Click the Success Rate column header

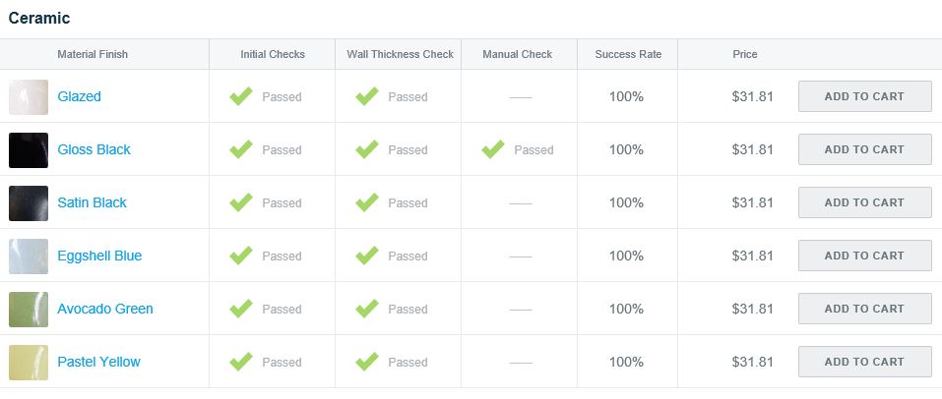click(628, 54)
